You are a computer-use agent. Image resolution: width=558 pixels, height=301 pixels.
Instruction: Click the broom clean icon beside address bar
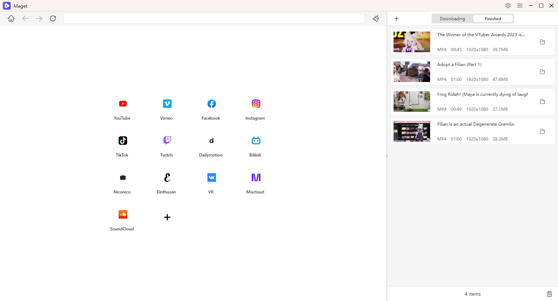(x=376, y=18)
